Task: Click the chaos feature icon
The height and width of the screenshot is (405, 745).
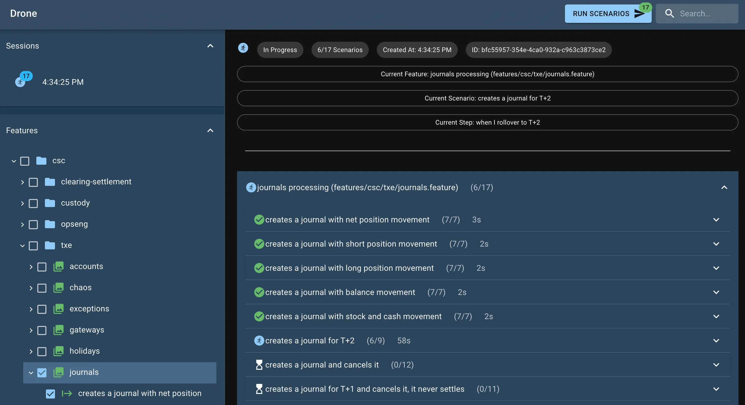Action: 58,287
